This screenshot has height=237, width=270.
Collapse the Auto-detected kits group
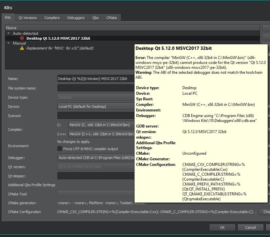click(x=9, y=33)
